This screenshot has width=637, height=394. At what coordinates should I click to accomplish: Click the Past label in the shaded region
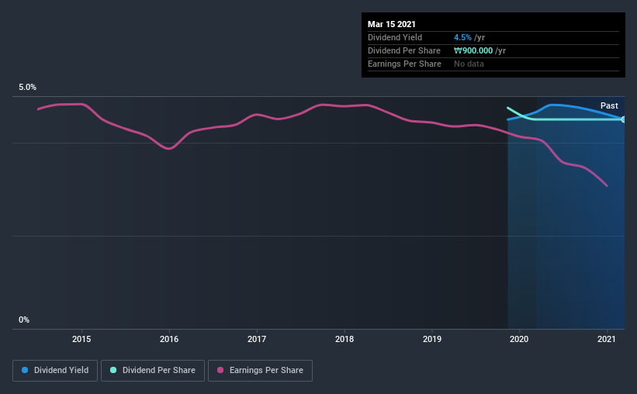point(609,105)
